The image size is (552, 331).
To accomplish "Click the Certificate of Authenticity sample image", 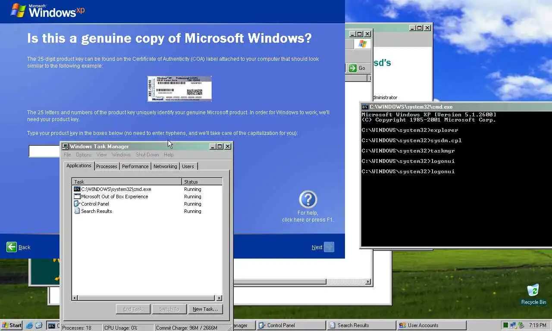I will click(179, 89).
